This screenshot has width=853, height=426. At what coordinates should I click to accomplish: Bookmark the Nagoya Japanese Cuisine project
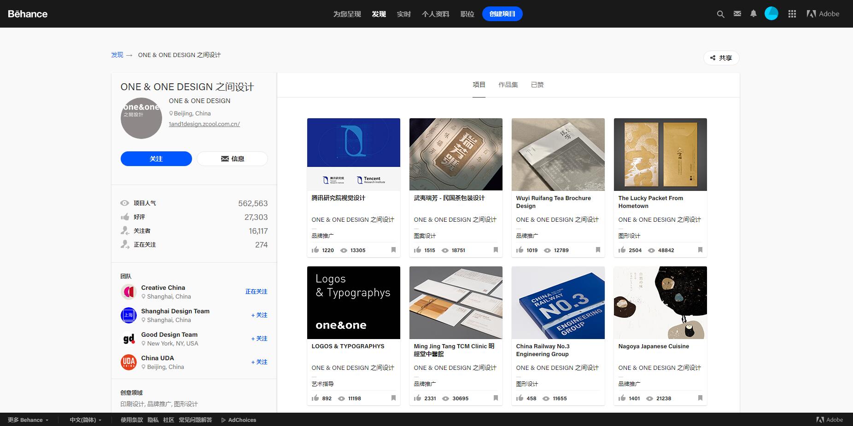700,398
